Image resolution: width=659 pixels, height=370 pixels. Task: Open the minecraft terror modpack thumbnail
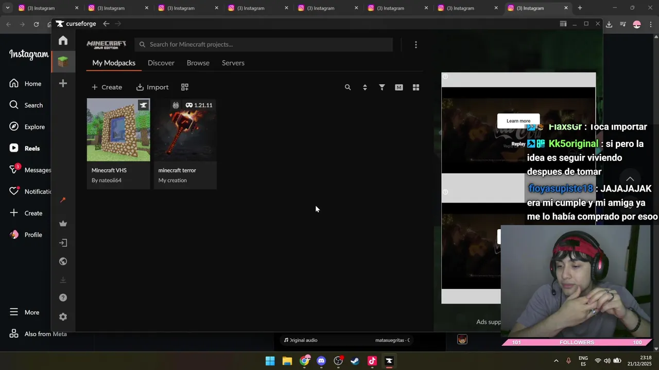185,130
